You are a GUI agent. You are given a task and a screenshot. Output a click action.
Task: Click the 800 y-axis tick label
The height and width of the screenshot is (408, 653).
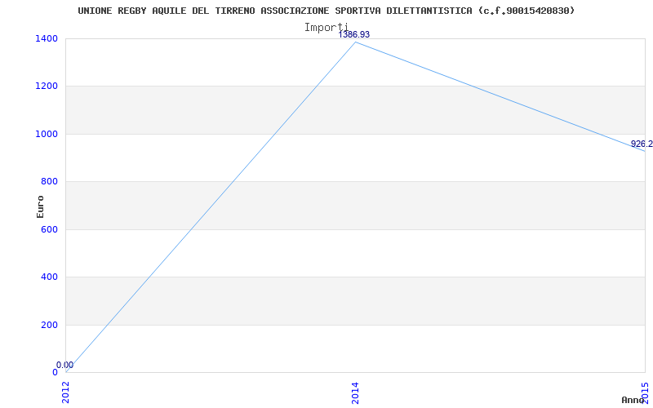(x=50, y=181)
